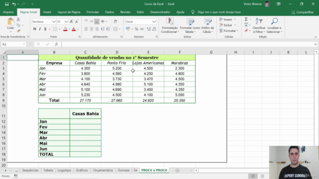Screen dimensions: 319x179
Task: Switch to the Fórmulas tab
Action: pos(93,12)
